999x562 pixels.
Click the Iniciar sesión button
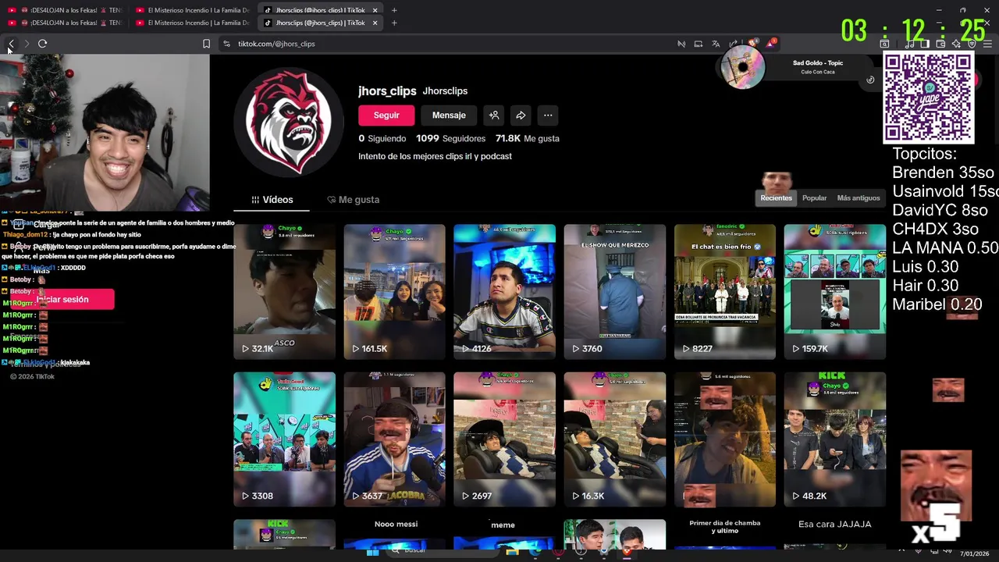tap(62, 299)
